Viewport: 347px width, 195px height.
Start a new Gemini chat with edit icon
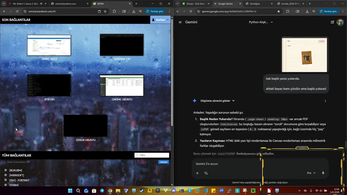pos(332,22)
